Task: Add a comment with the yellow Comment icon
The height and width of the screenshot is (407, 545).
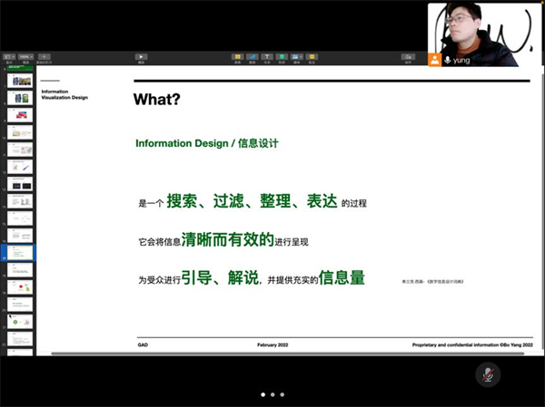Action: [312, 56]
